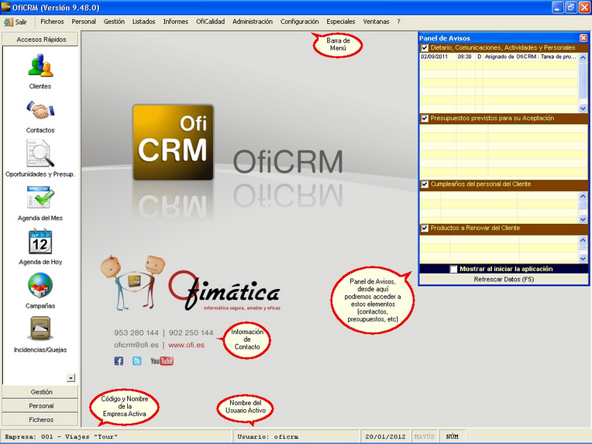Open the Contactos handshake icon

pyautogui.click(x=40, y=110)
